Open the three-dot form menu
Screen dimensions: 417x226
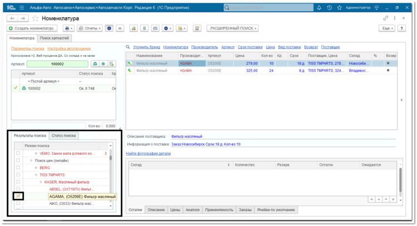395,18
